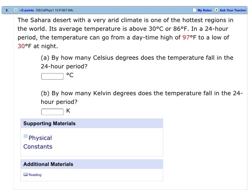Click the Celsius answer box for part (a)

[52, 76]
